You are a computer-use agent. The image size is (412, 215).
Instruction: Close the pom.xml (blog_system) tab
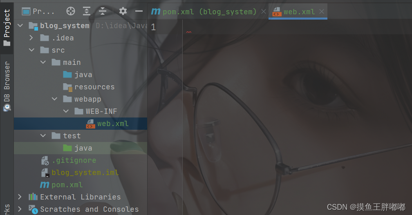[264, 11]
